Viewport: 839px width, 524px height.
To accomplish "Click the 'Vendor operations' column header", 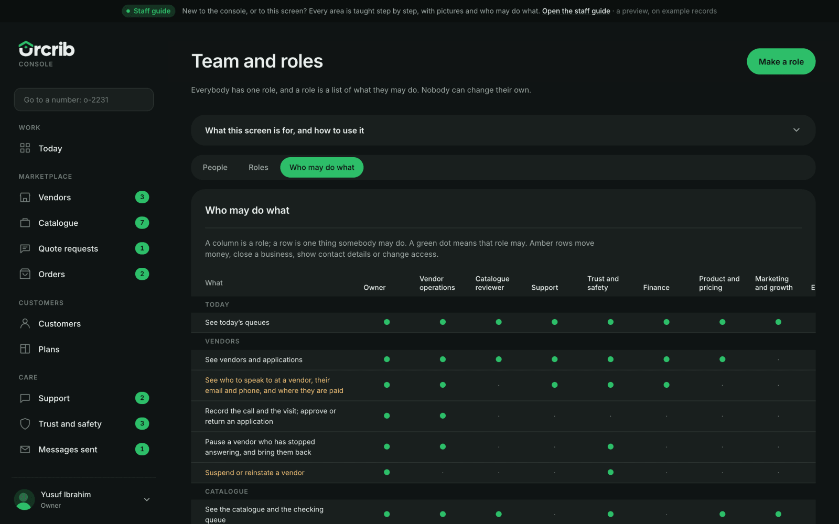I will 437,283.
